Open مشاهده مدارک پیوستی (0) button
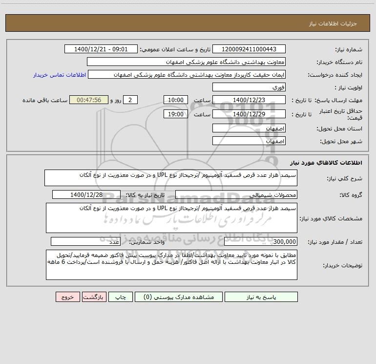The image size is (376, 364). 179,297
